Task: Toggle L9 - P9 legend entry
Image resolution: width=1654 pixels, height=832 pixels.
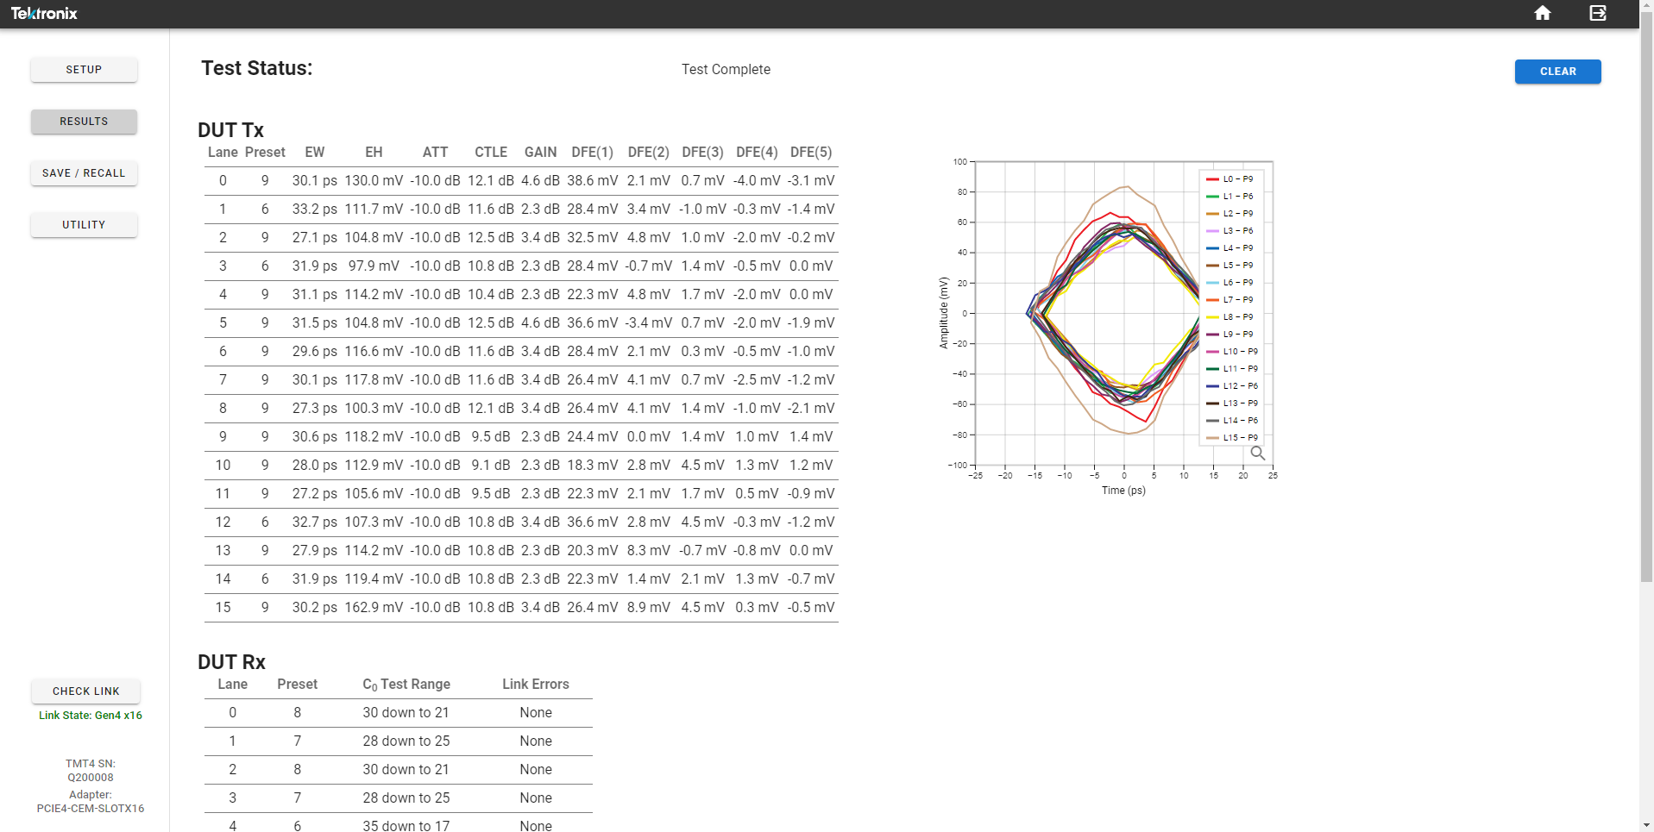Action: (x=1229, y=335)
